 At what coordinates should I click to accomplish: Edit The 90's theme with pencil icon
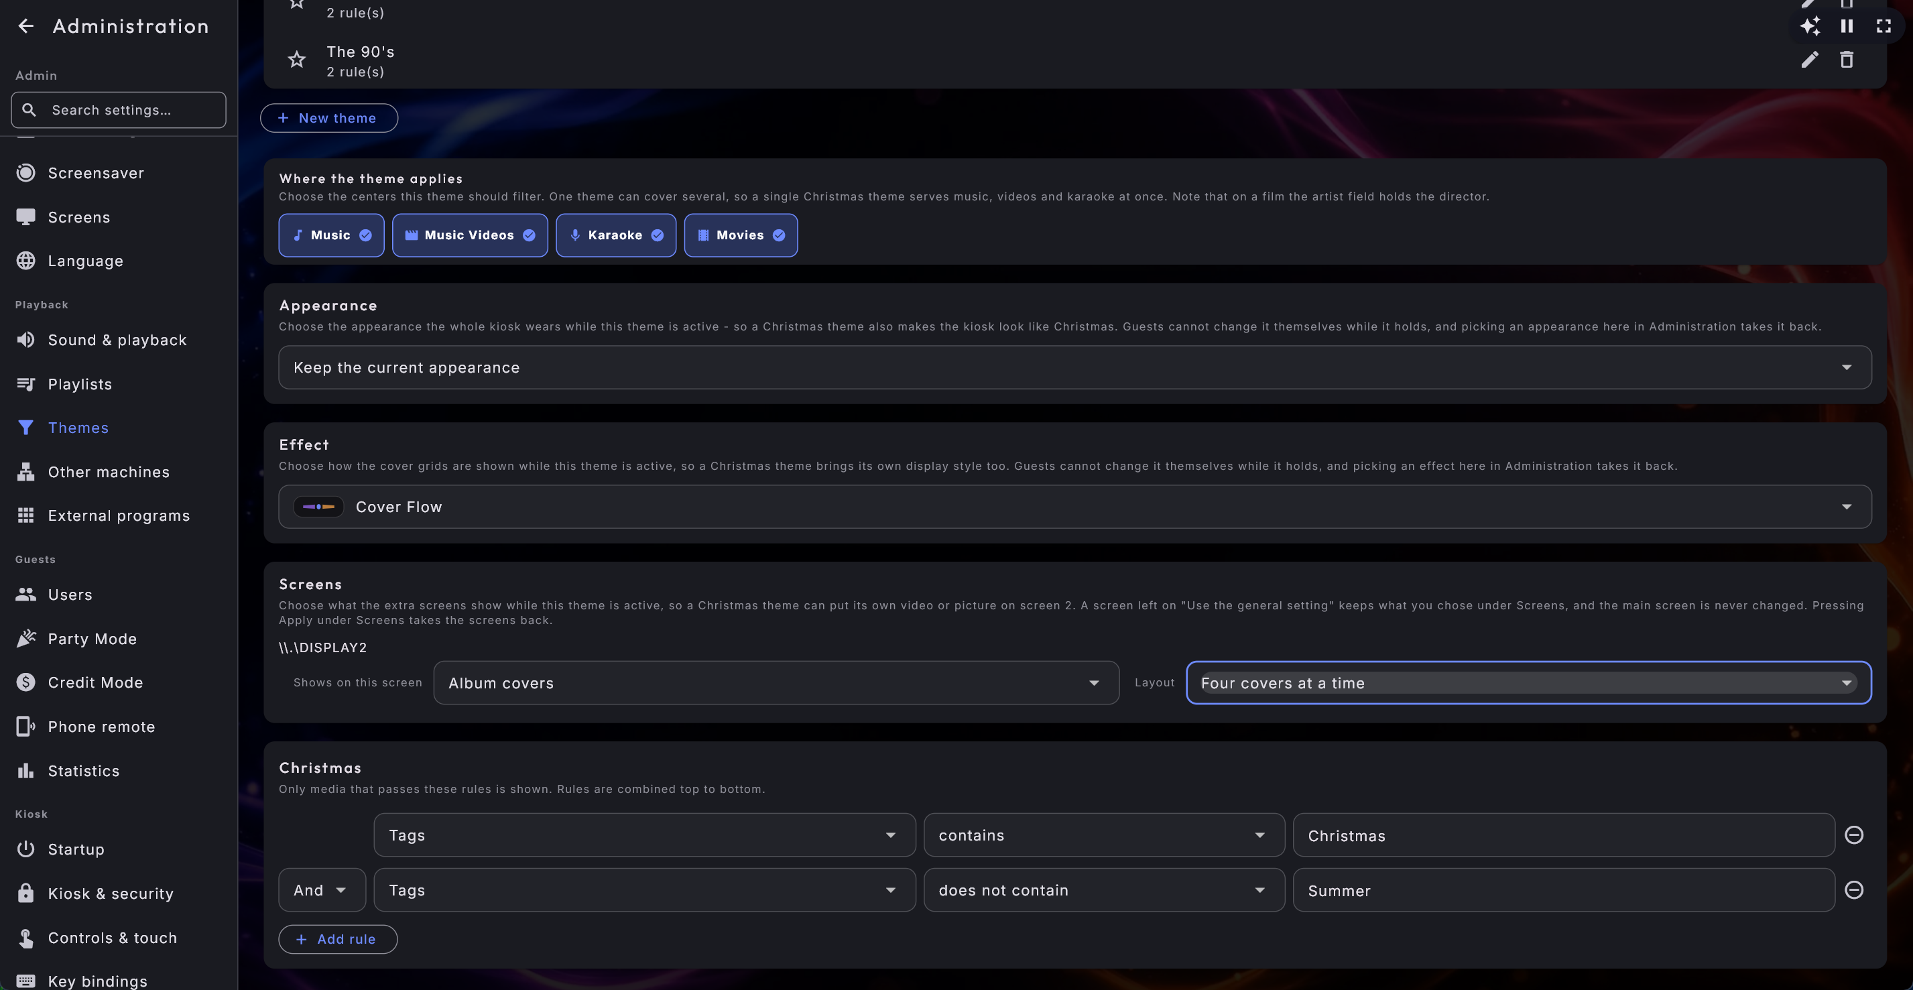(x=1810, y=60)
